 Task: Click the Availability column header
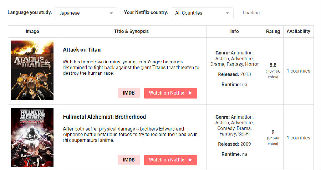coord(298,31)
